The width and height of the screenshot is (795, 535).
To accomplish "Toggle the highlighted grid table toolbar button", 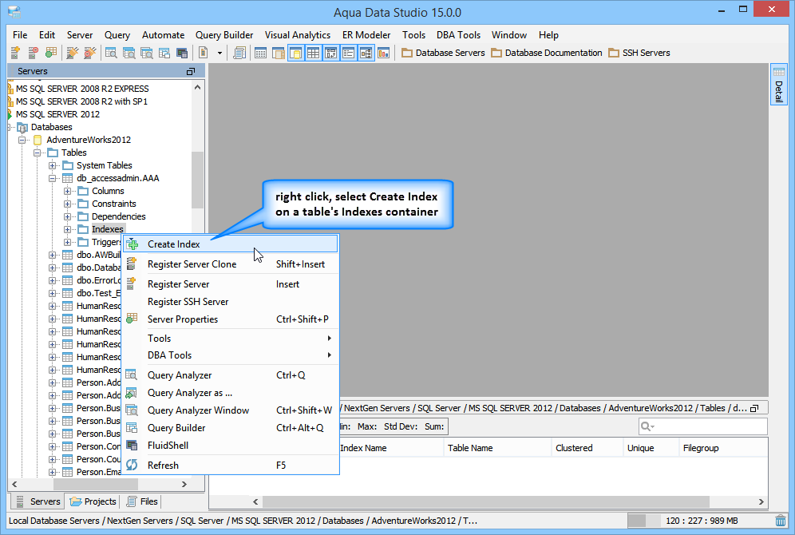I will (x=314, y=53).
